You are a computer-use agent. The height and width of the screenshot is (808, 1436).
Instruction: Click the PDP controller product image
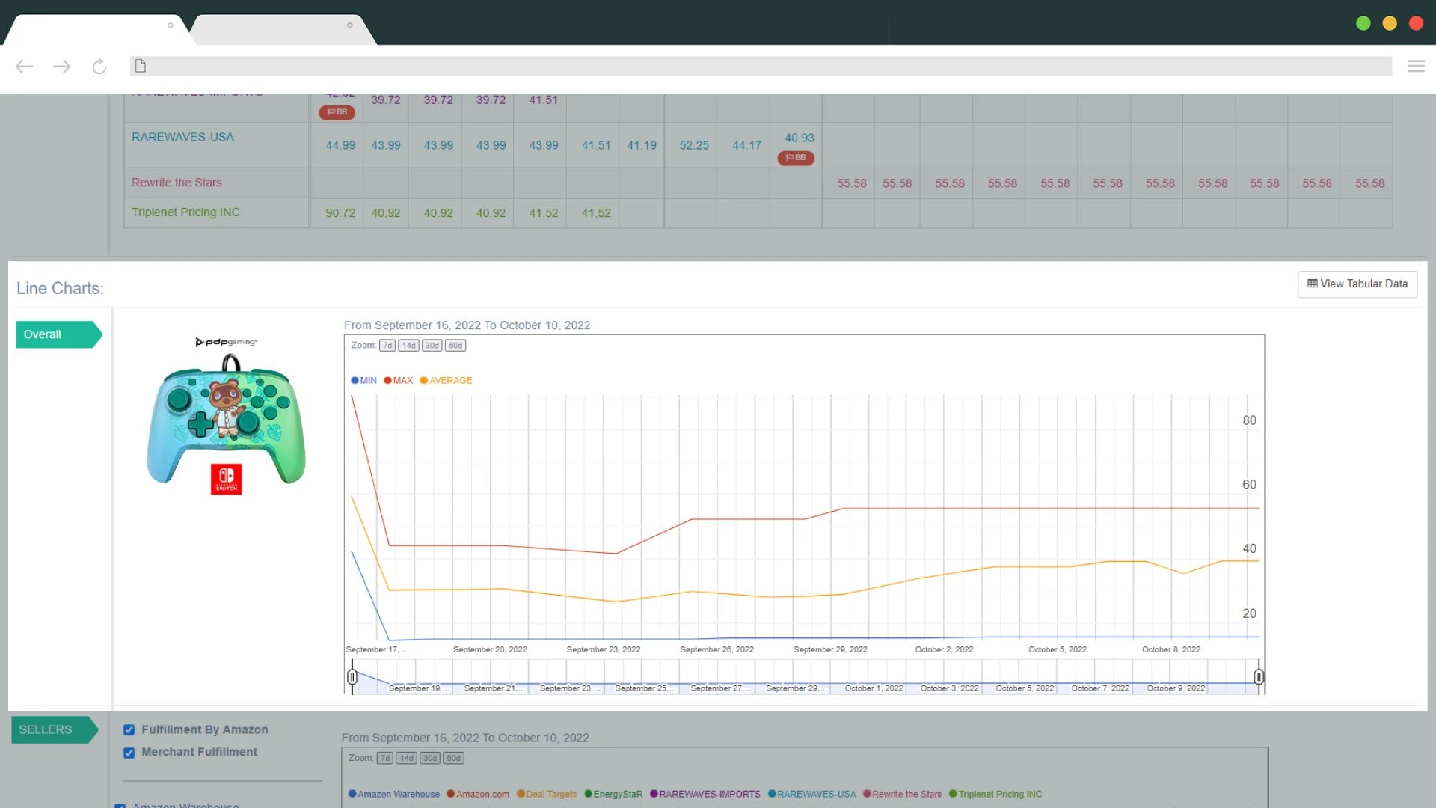[226, 417]
